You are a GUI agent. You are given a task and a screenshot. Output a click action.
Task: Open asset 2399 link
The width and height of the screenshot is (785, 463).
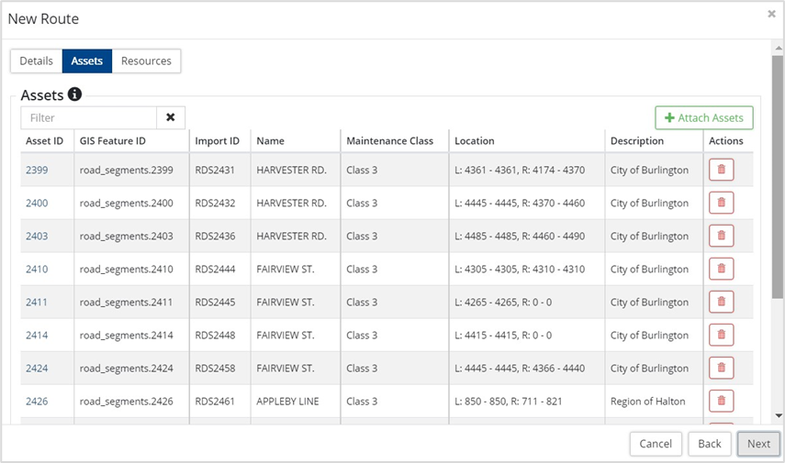[37, 171]
